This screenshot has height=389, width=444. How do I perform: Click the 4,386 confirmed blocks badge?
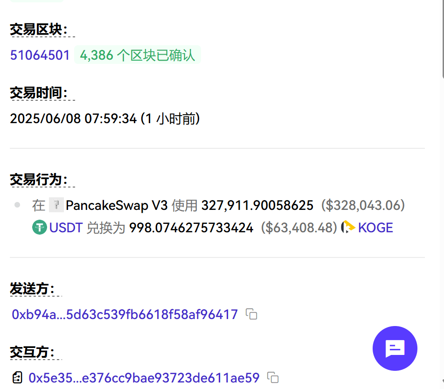point(137,55)
